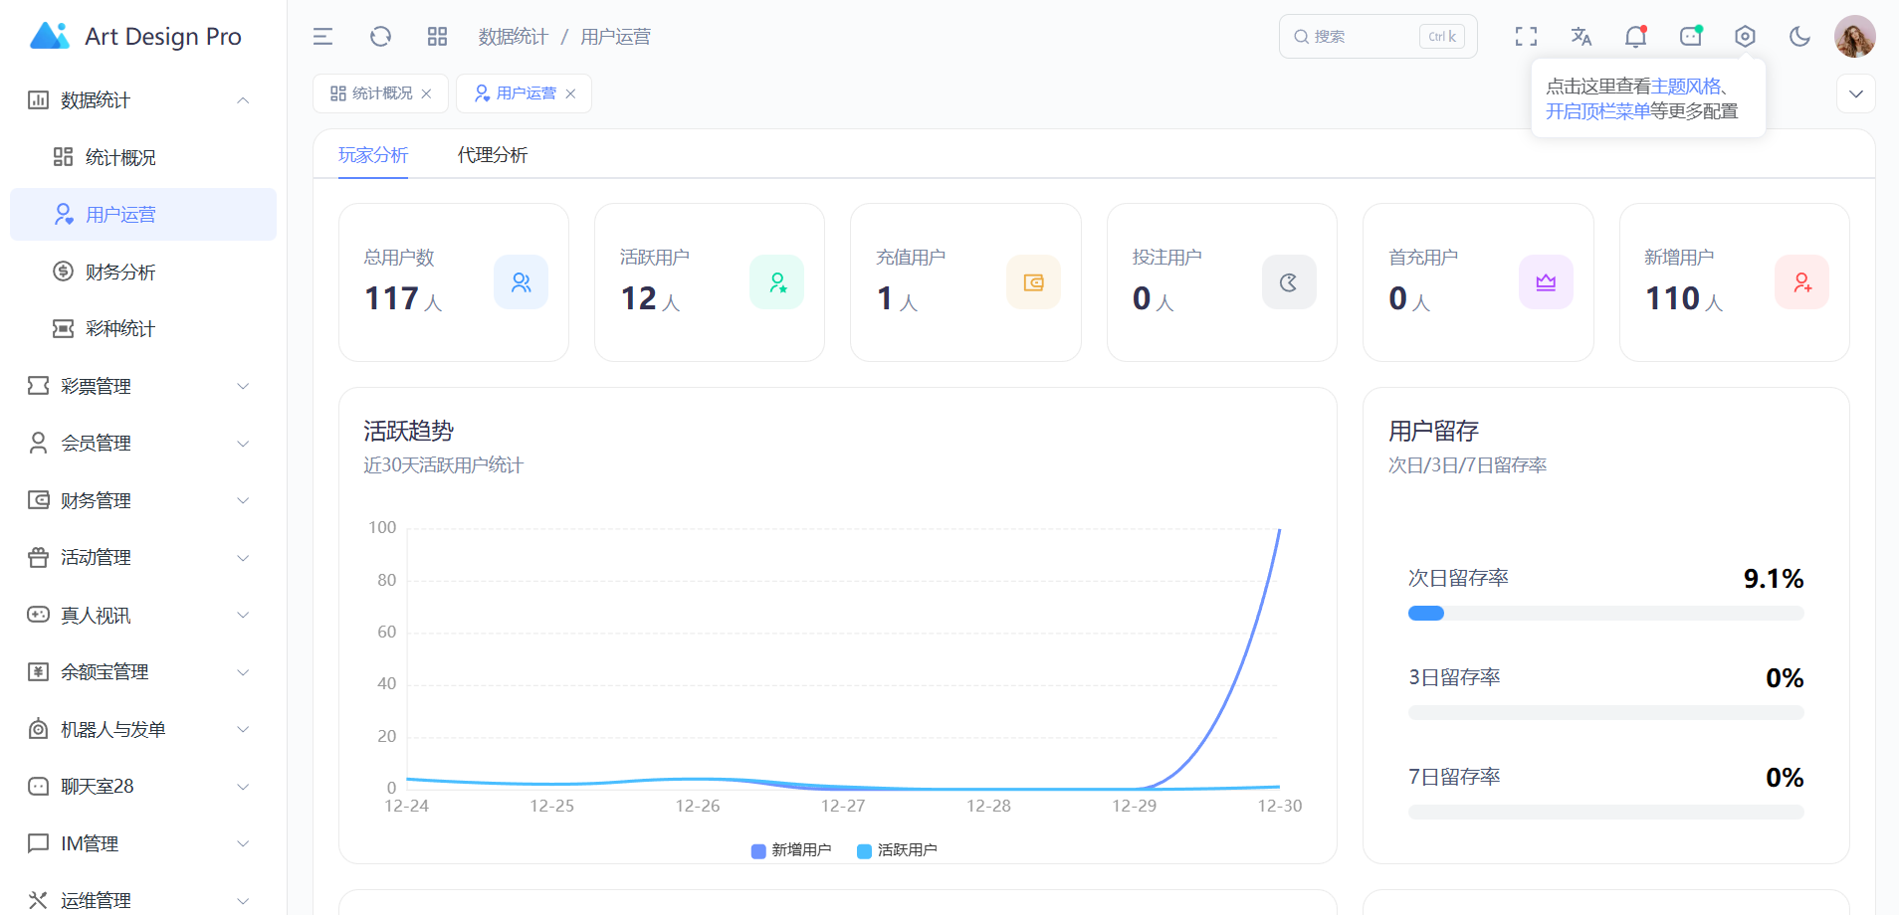The image size is (1899, 915).
Task: Toggle the 新增用户 legend series
Action: tap(792, 850)
